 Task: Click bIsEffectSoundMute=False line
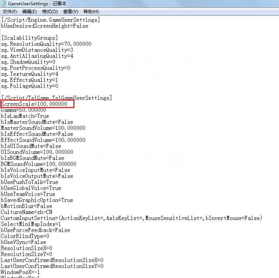[37, 134]
